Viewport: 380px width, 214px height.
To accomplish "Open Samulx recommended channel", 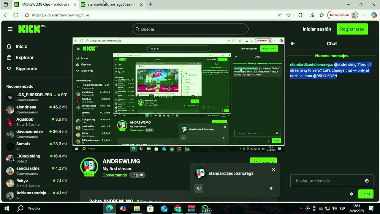I will pyautogui.click(x=37, y=146).
